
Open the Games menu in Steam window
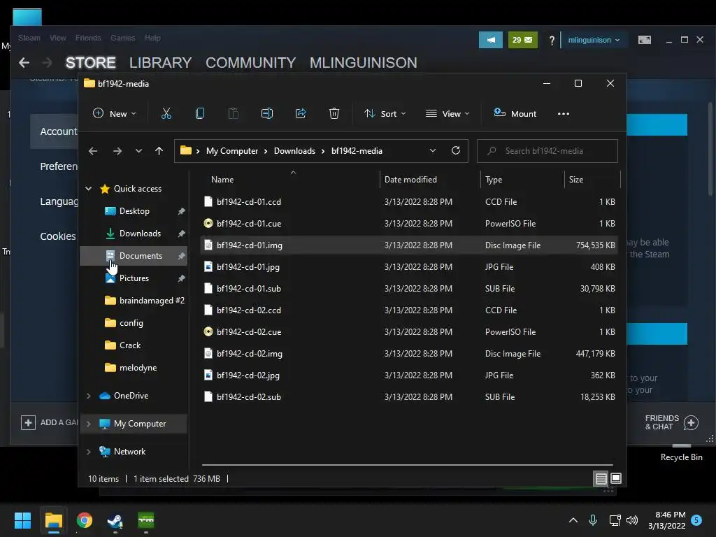point(123,38)
